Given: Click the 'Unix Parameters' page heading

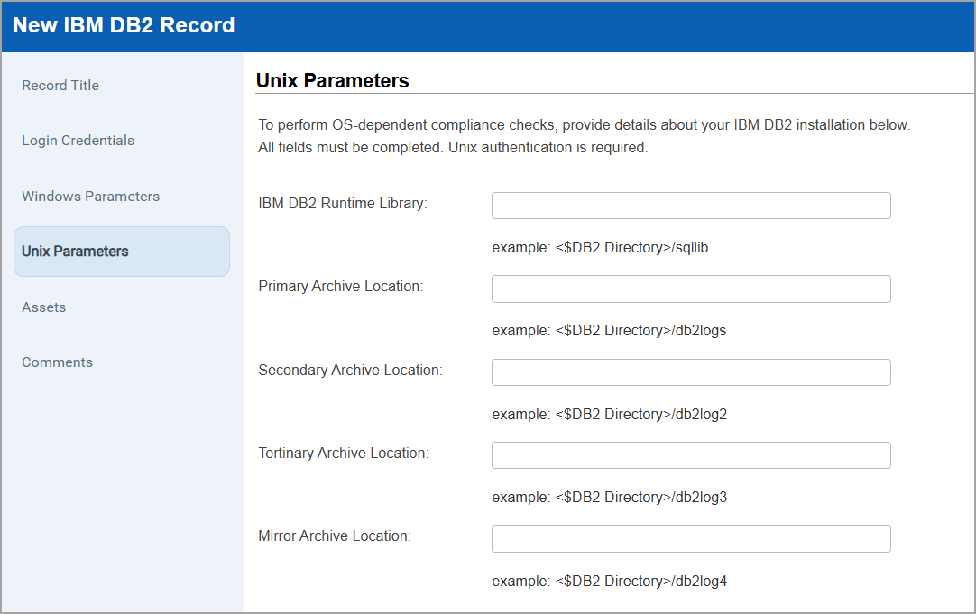Looking at the screenshot, I should 332,81.
